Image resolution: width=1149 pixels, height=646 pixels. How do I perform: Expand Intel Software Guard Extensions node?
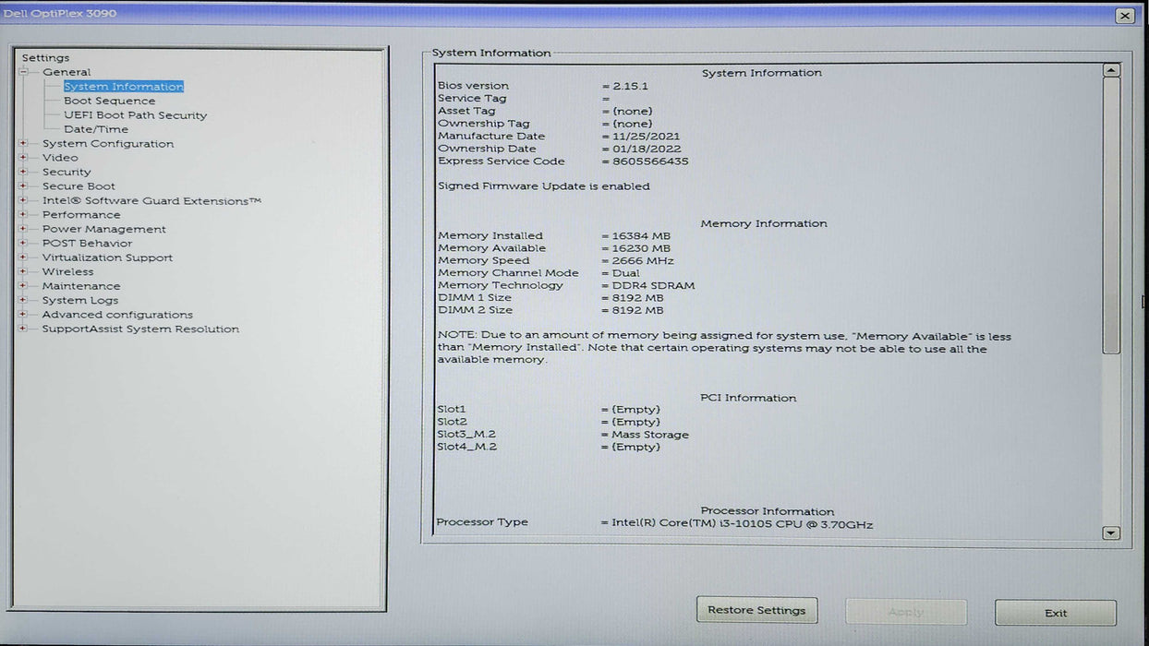pos(24,200)
